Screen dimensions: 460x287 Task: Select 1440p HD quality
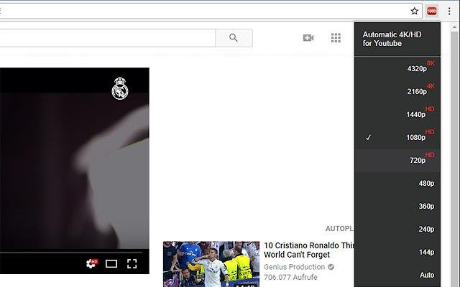point(397,114)
